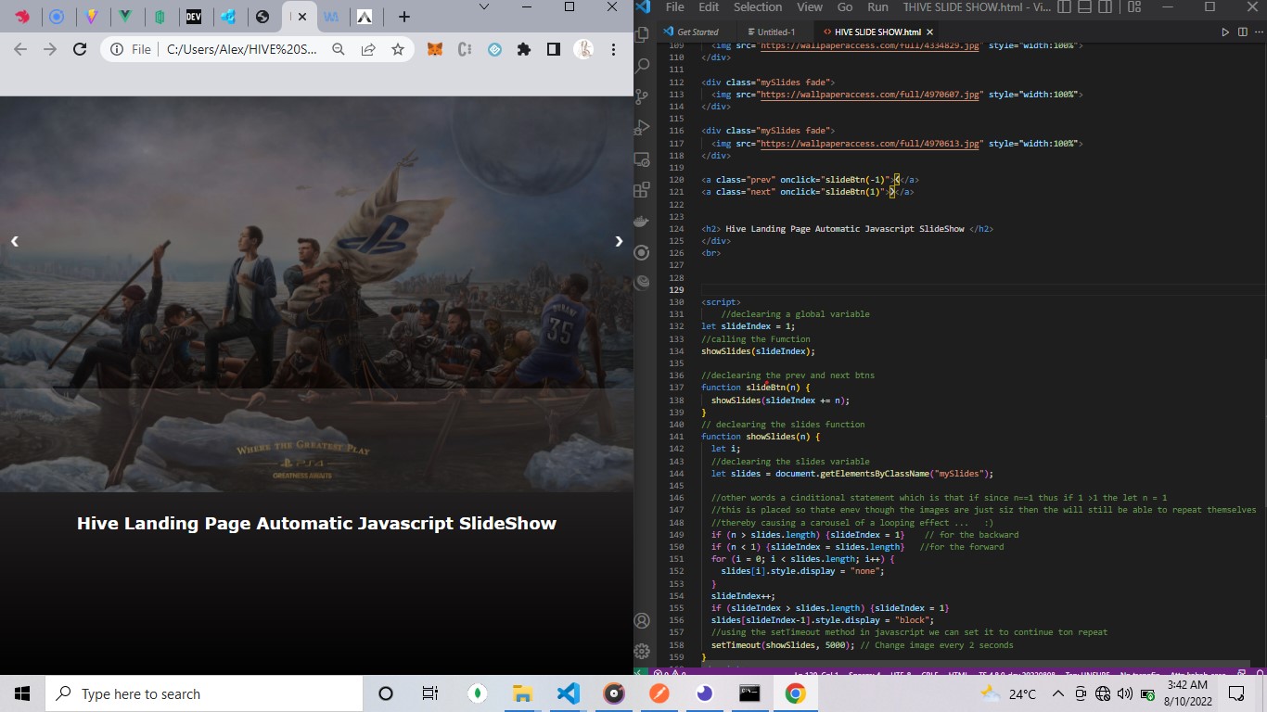Open the Go menu
This screenshot has height=712, width=1267.
coord(845,7)
